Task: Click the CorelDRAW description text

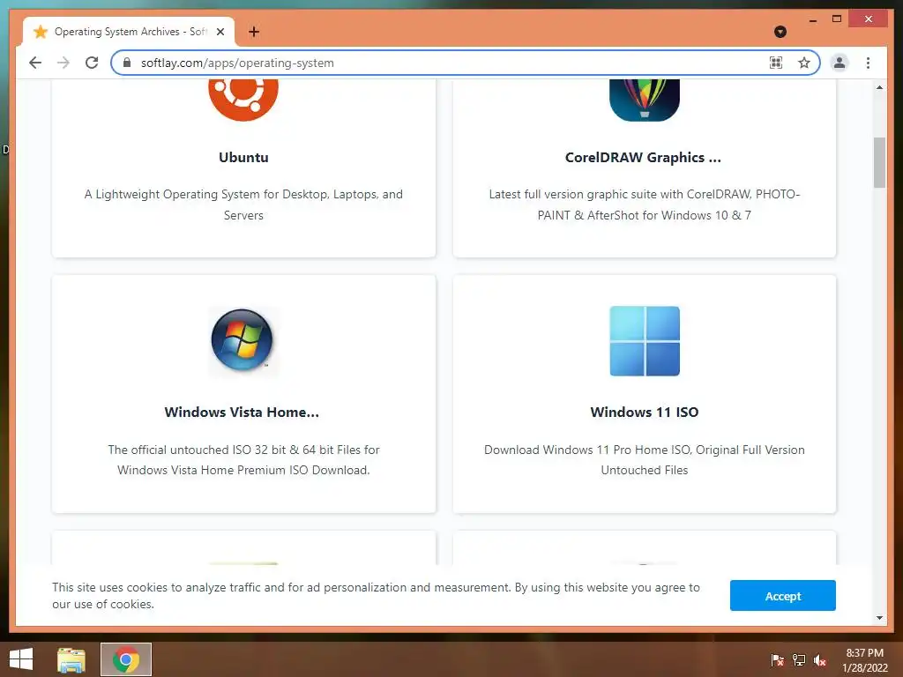Action: pyautogui.click(x=645, y=205)
